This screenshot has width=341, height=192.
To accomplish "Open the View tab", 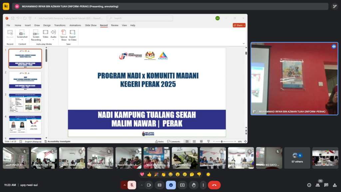I will [x=124, y=25].
